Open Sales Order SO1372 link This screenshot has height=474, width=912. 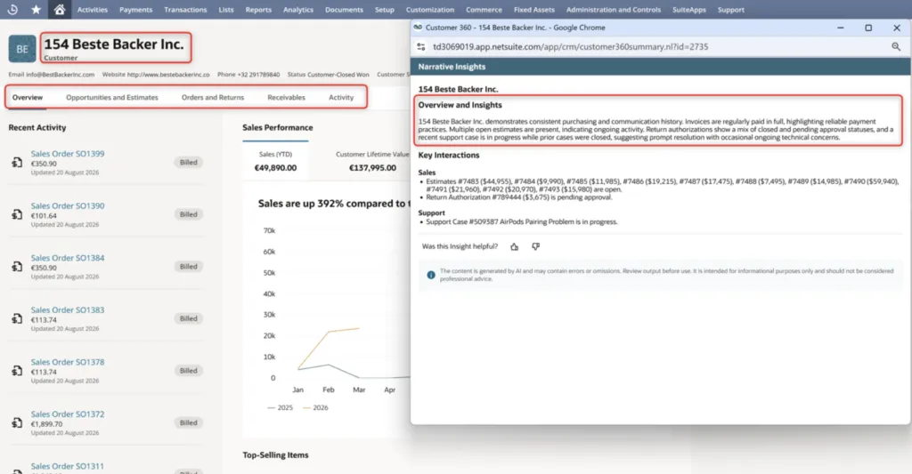point(68,414)
